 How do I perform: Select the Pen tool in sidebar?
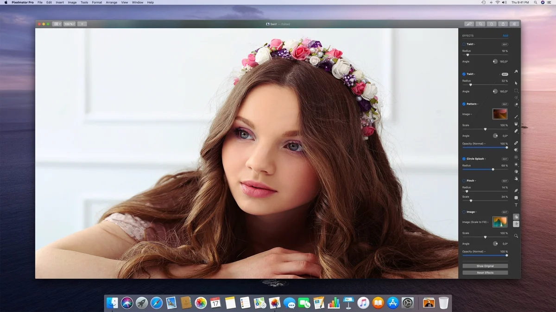tap(516, 190)
